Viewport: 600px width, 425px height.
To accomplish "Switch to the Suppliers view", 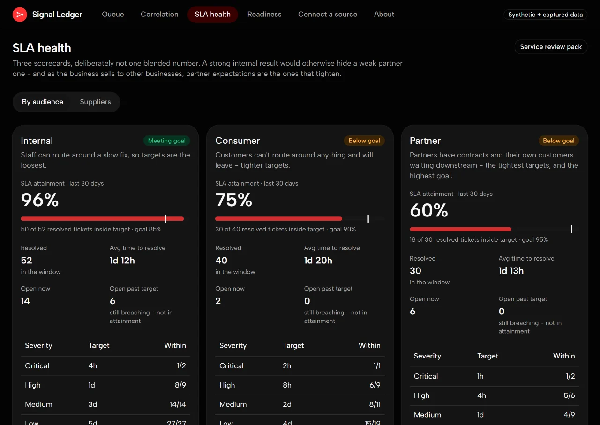I will [95, 102].
